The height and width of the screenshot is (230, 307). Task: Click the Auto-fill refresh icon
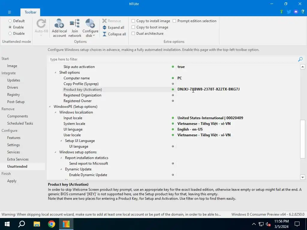(x=41, y=23)
